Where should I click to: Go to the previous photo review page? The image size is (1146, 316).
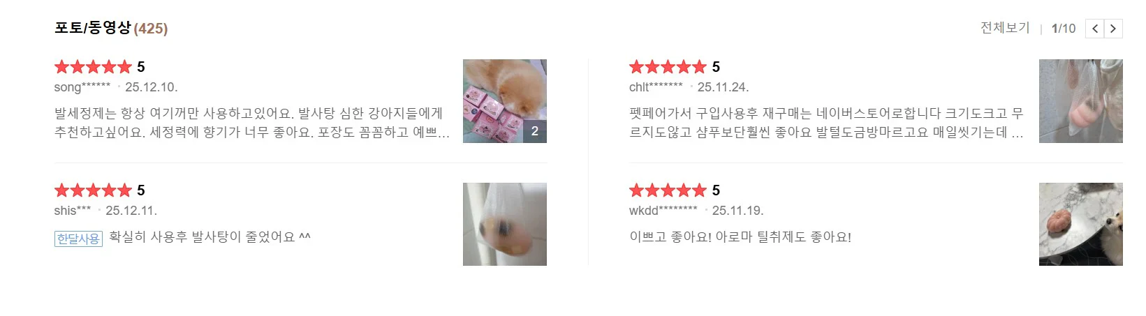click(x=1095, y=29)
